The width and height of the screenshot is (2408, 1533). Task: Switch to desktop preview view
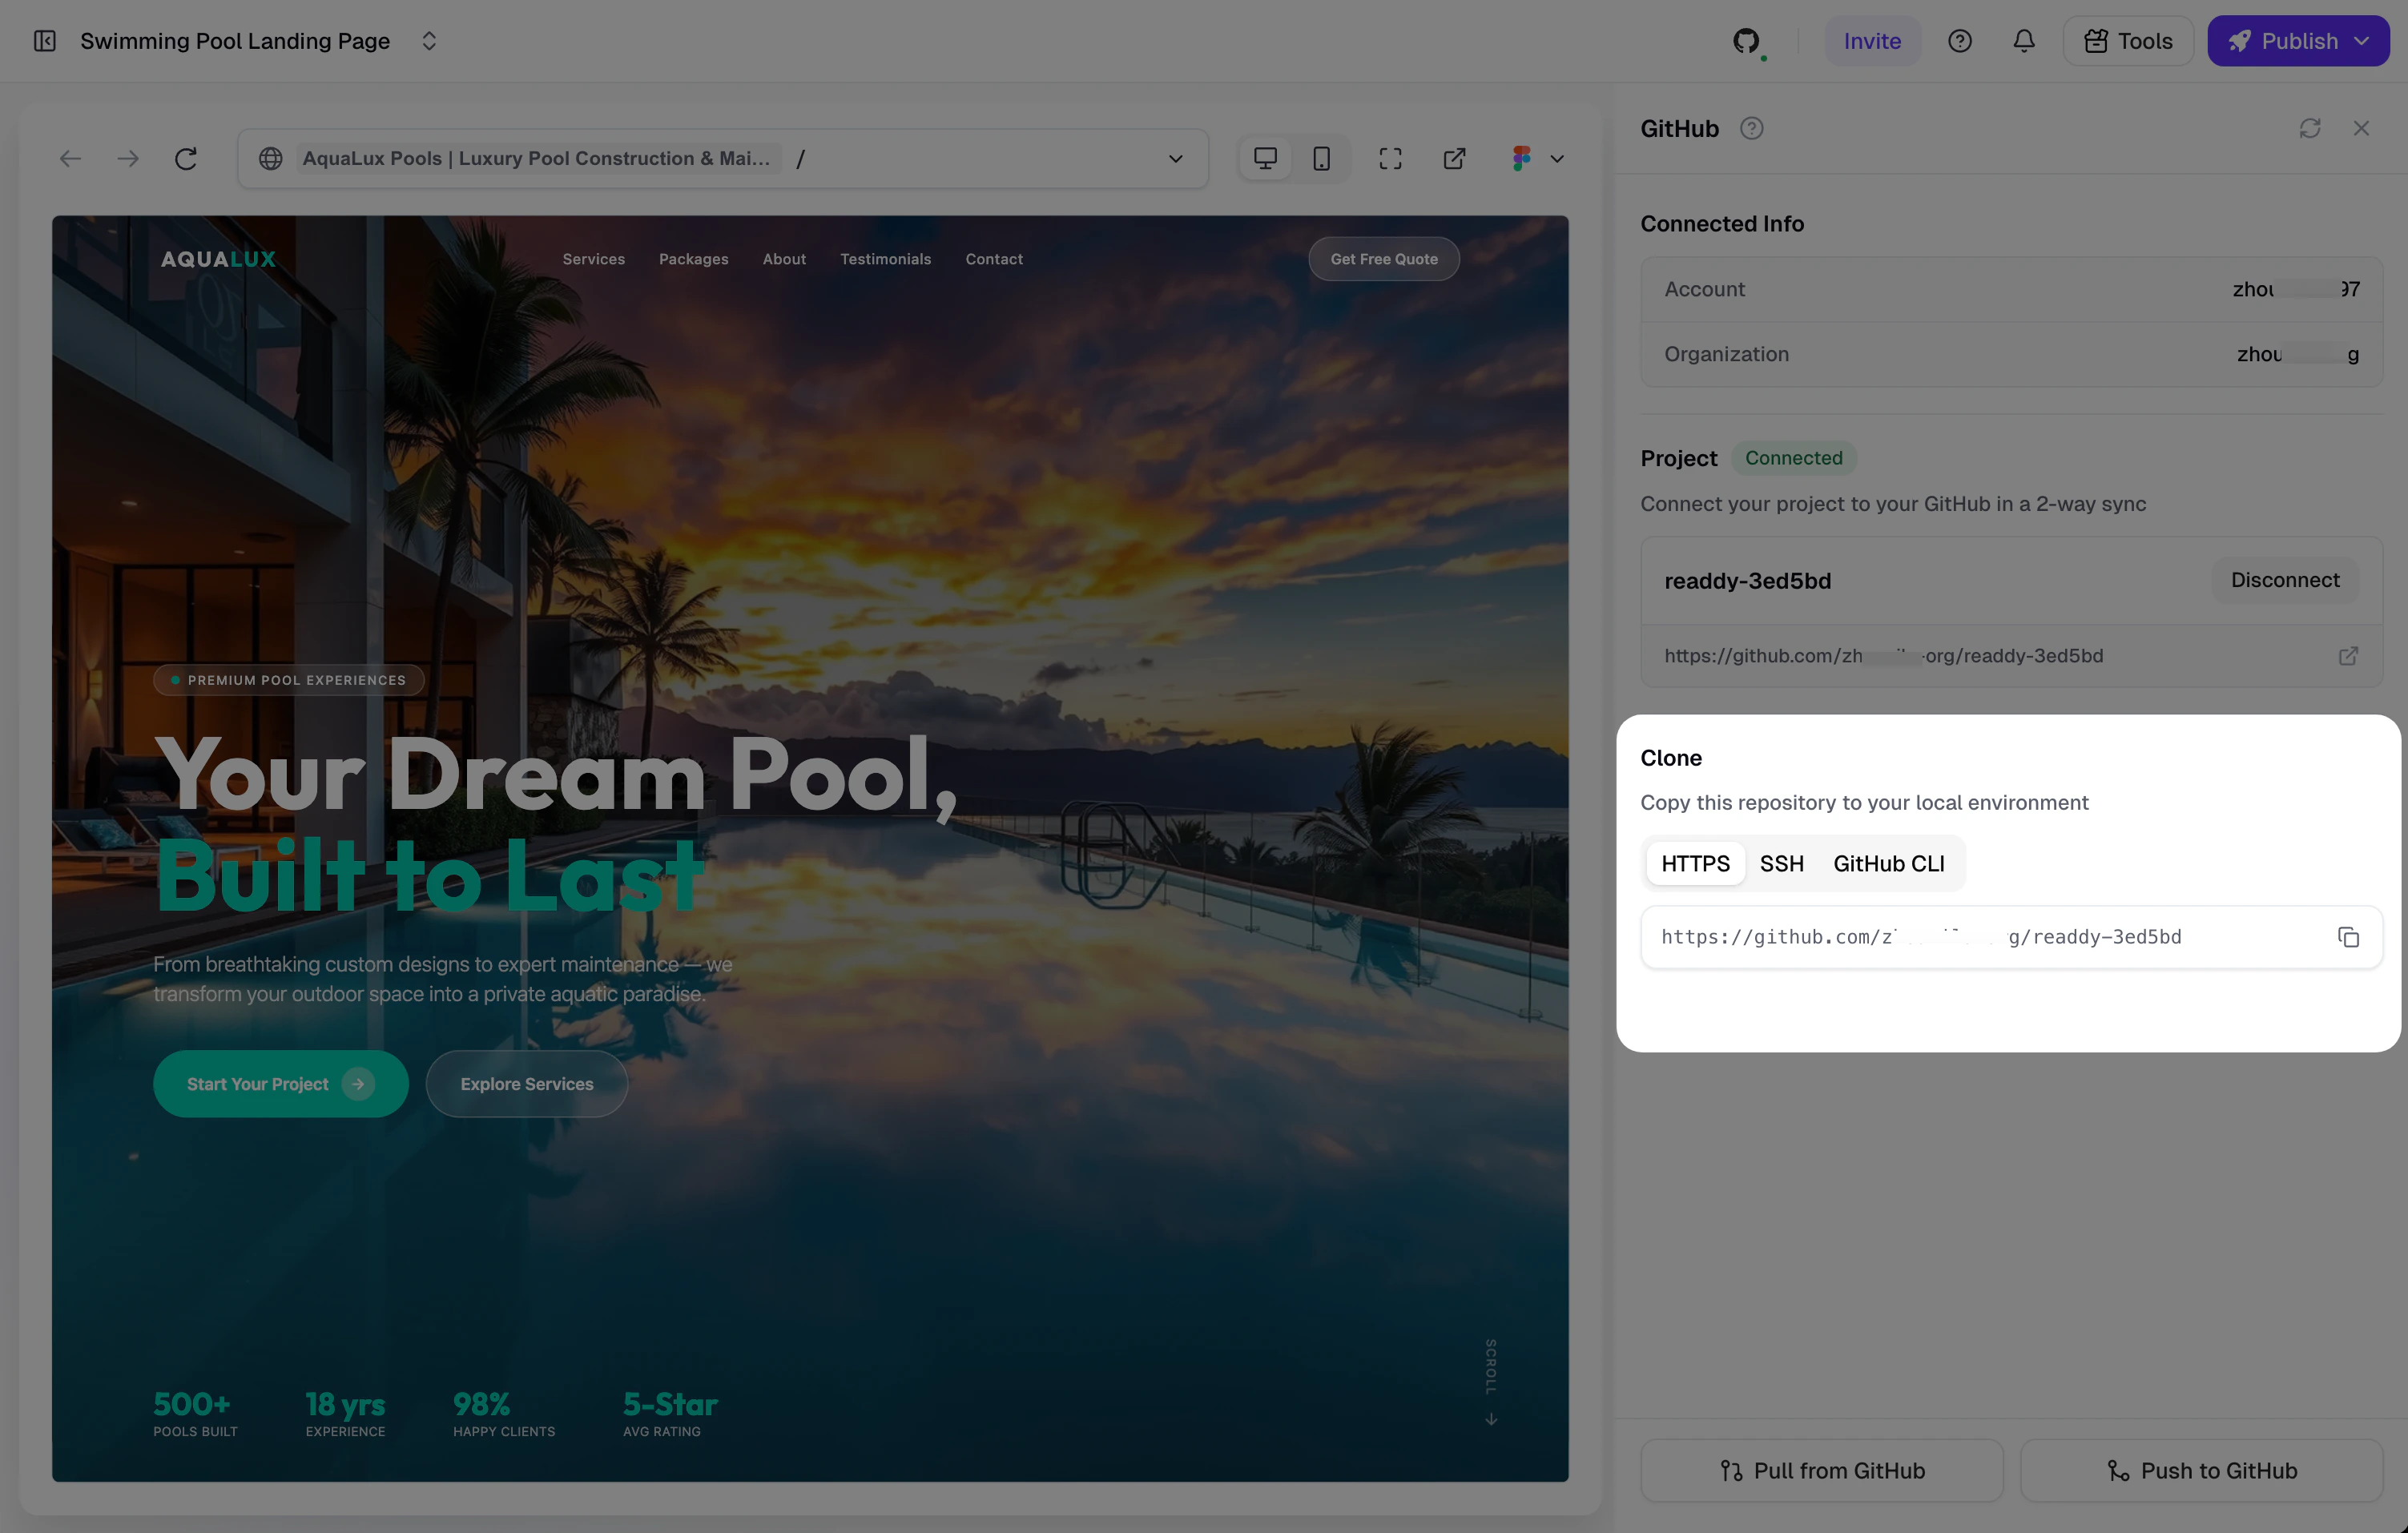(1265, 158)
